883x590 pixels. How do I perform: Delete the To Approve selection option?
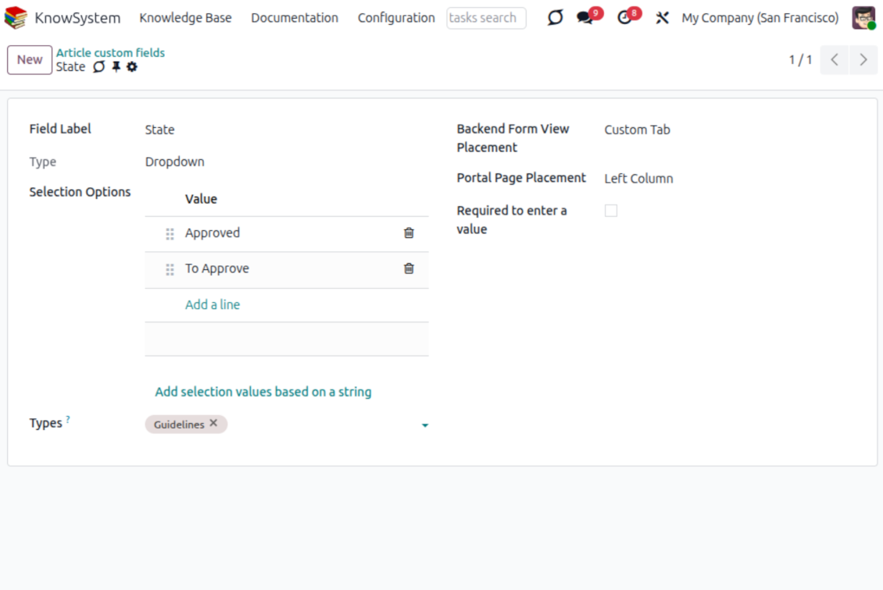click(x=409, y=268)
